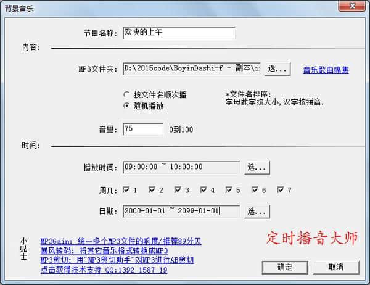
Task: Close the 背景音乐 dialog window
Action: pos(352,6)
